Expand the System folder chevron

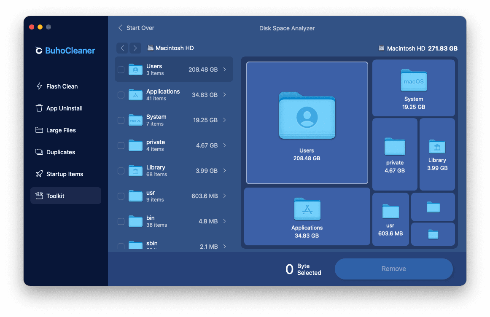tap(225, 120)
